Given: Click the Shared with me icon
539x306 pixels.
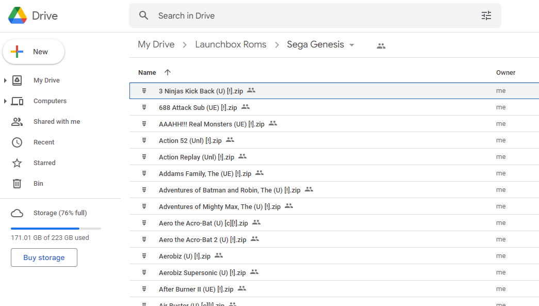Looking at the screenshot, I should (17, 122).
